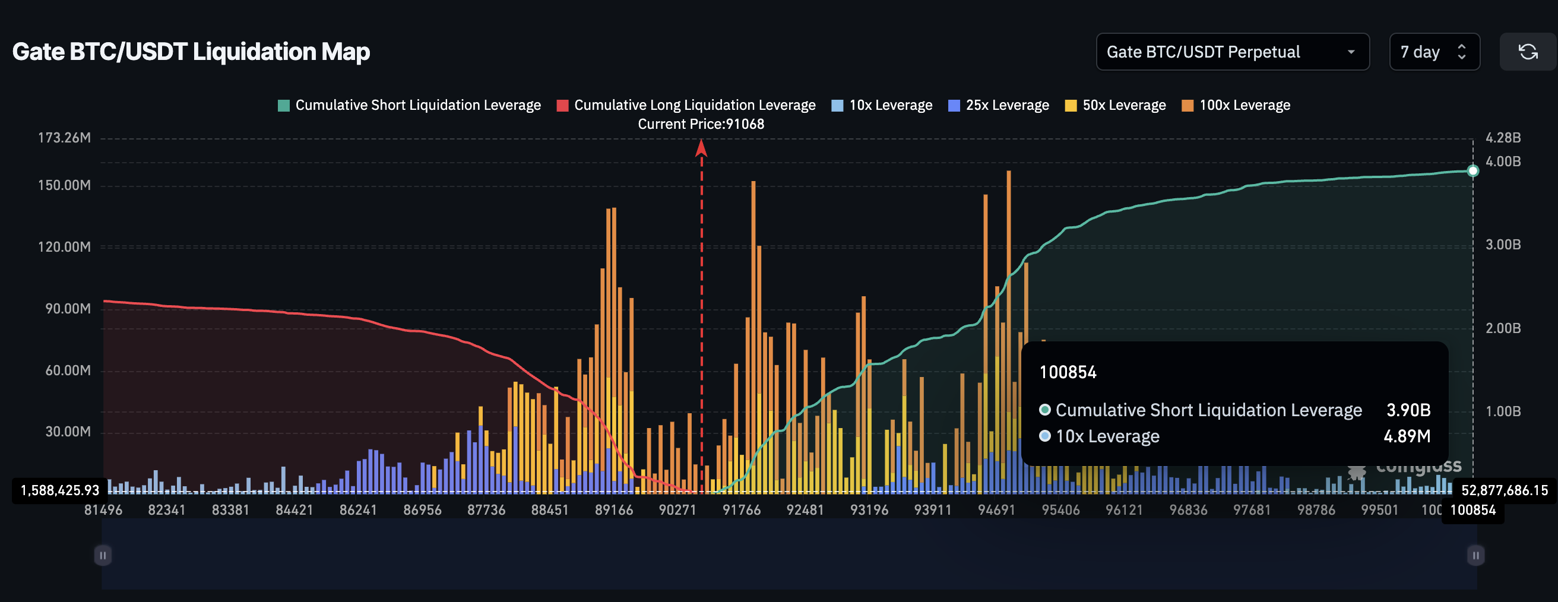
Task: Click the "90.00M" left axis label
Action: coord(68,309)
